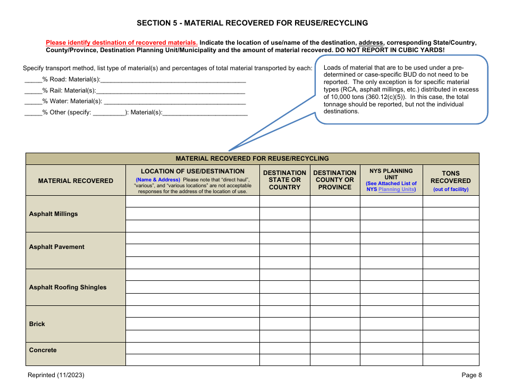Screen dimensions: 505x391
Task: Click the % Water percentage blank field
Action: tap(30, 101)
